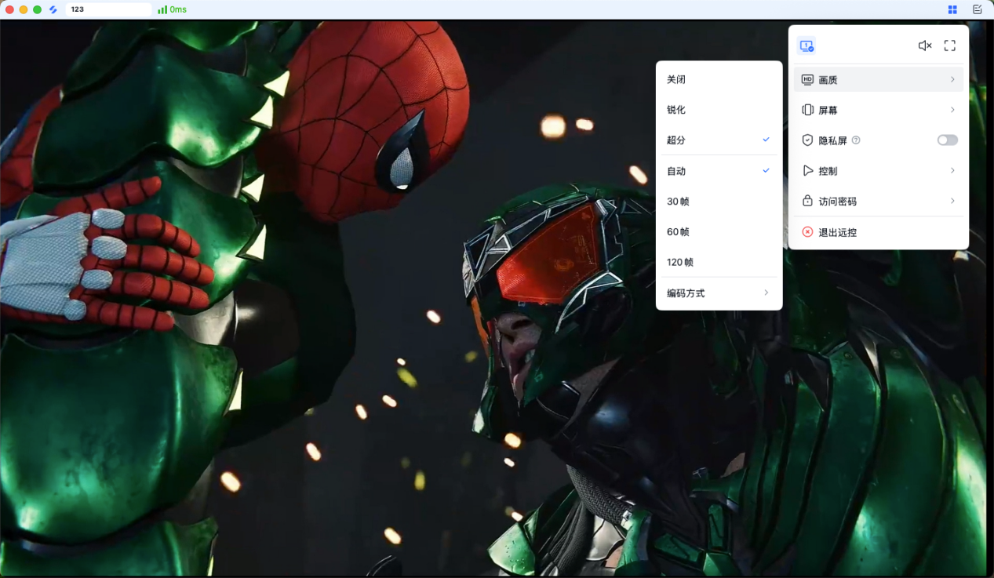Image resolution: width=994 pixels, height=578 pixels.
Task: Click the red X circle icon beside 退出远控
Action: [807, 232]
